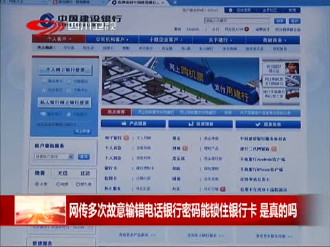The width and height of the screenshot is (330, 247).
Task: Open the 关于建行 navigation menu
Action: tap(219, 40)
